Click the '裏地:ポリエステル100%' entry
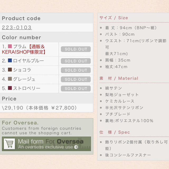This screenshot has width=169, height=169. coord(129,121)
